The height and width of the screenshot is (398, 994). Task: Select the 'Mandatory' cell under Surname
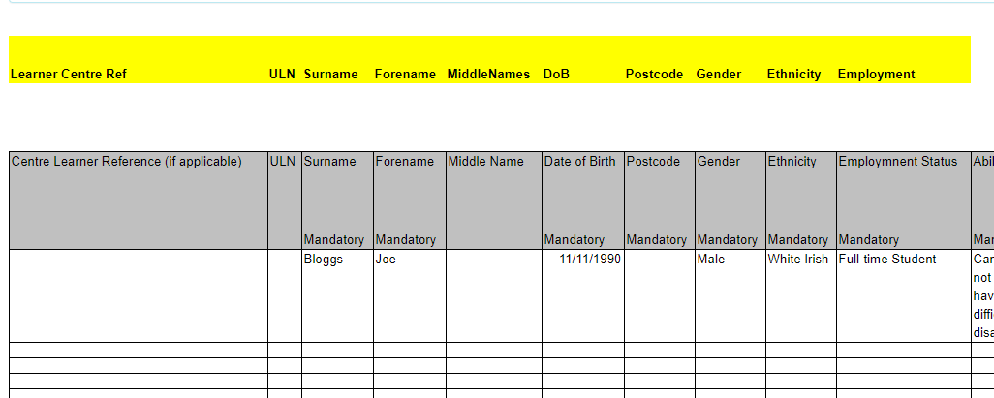tap(336, 240)
